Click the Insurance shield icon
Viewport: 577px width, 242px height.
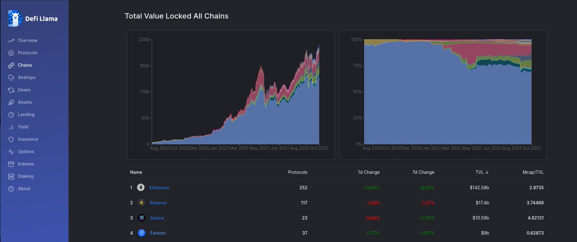(x=11, y=140)
